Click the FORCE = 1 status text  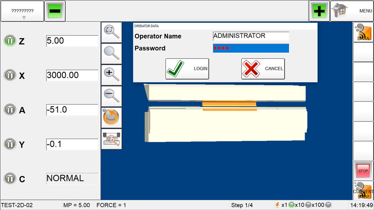click(111, 205)
